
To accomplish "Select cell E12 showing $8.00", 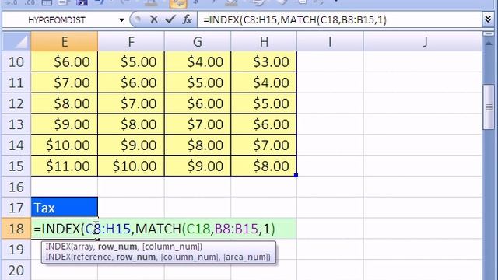I will pos(65,103).
